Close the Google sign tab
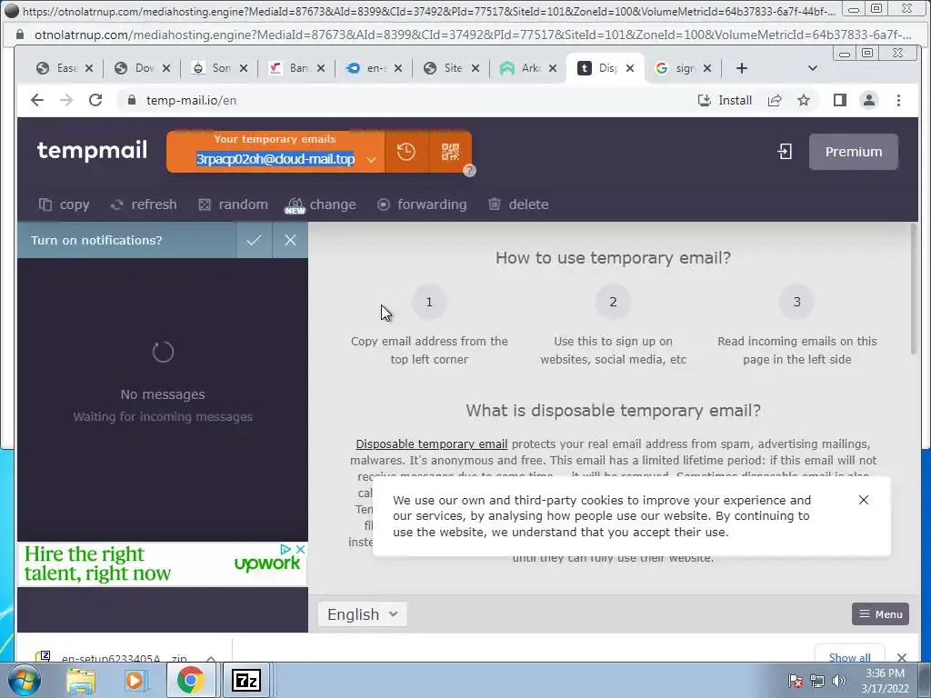Image resolution: width=931 pixels, height=698 pixels. [x=707, y=68]
